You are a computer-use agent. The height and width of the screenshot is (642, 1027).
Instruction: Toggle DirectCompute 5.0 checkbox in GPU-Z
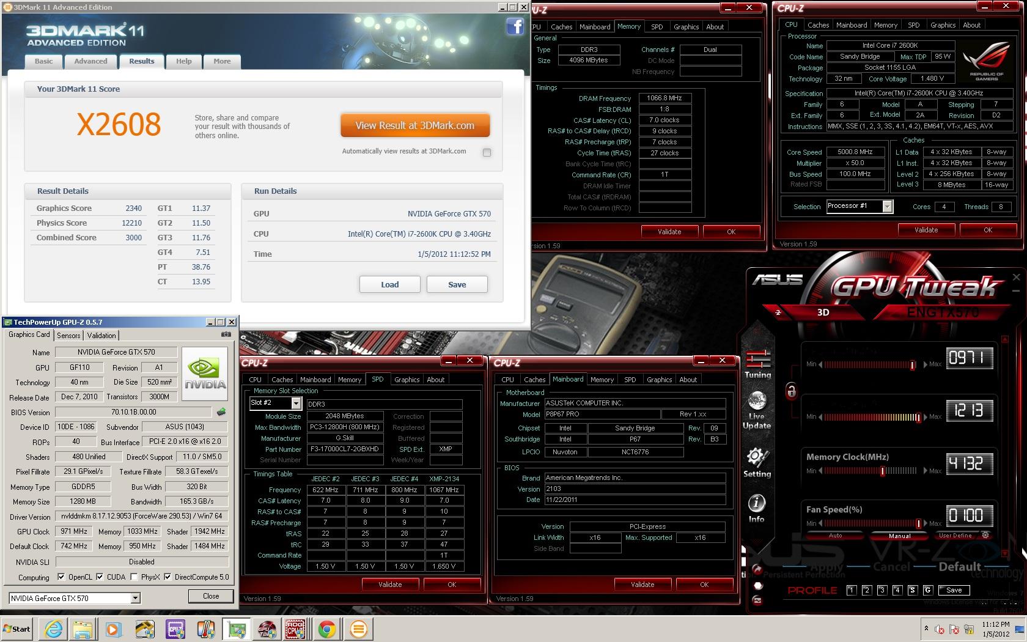coord(167,577)
